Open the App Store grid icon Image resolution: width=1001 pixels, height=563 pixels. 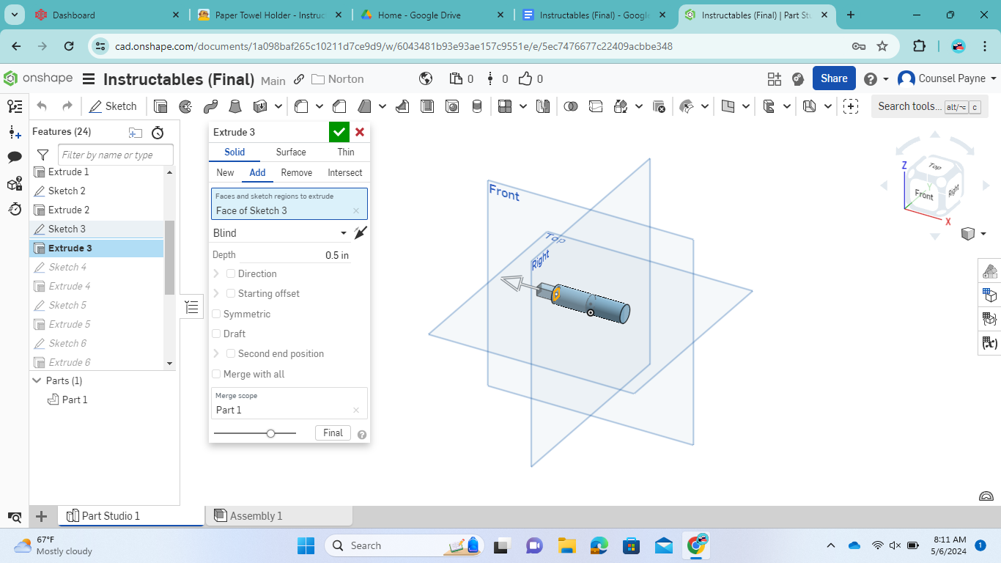pyautogui.click(x=775, y=79)
